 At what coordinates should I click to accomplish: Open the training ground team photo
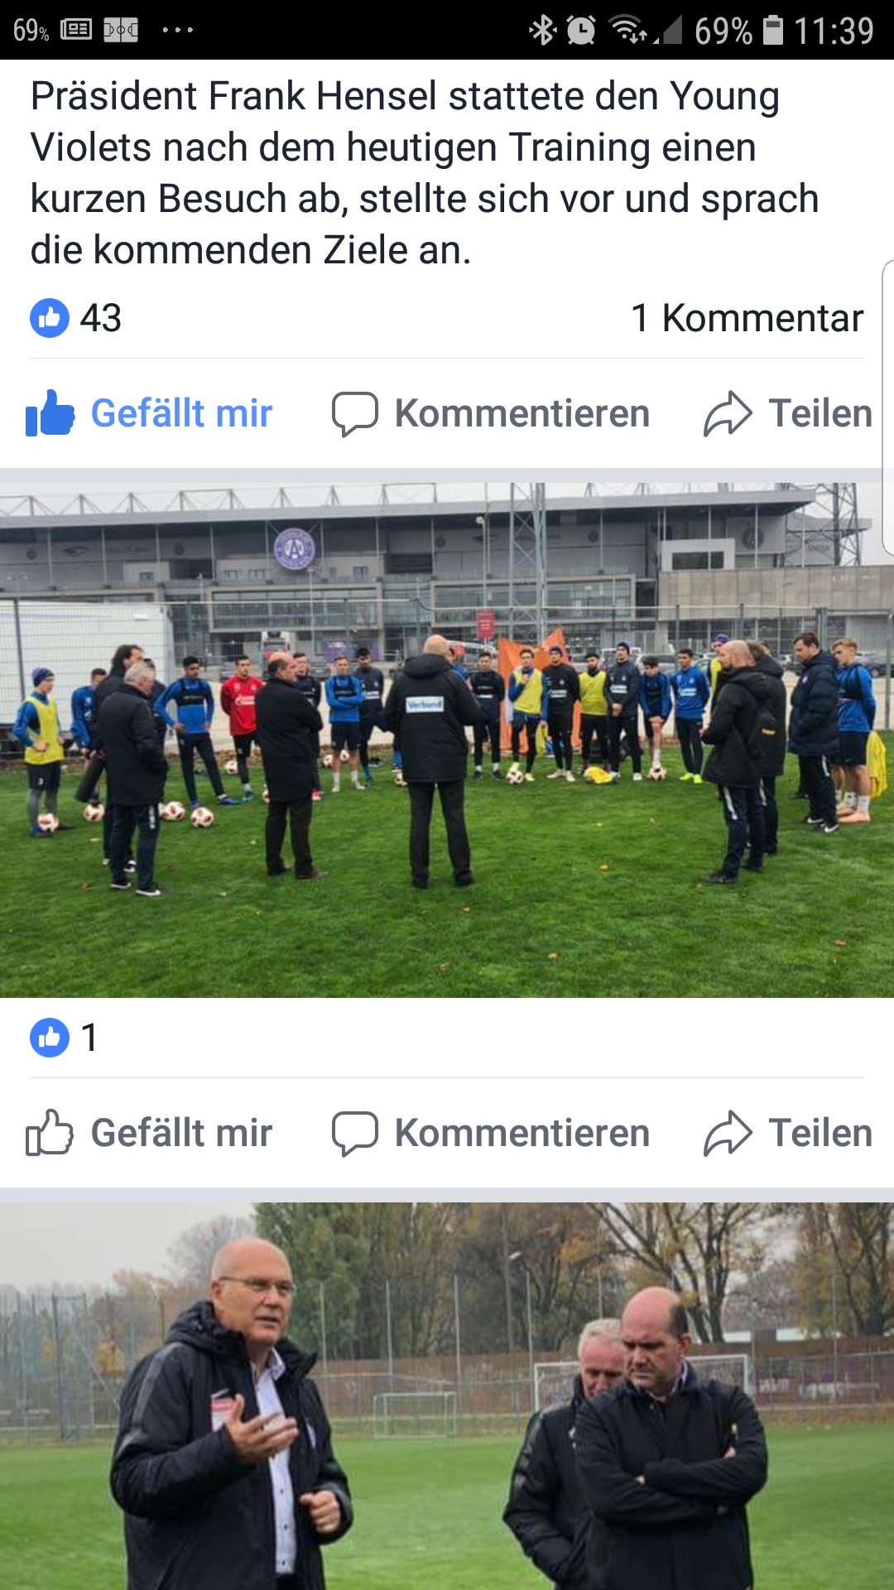[x=447, y=740]
